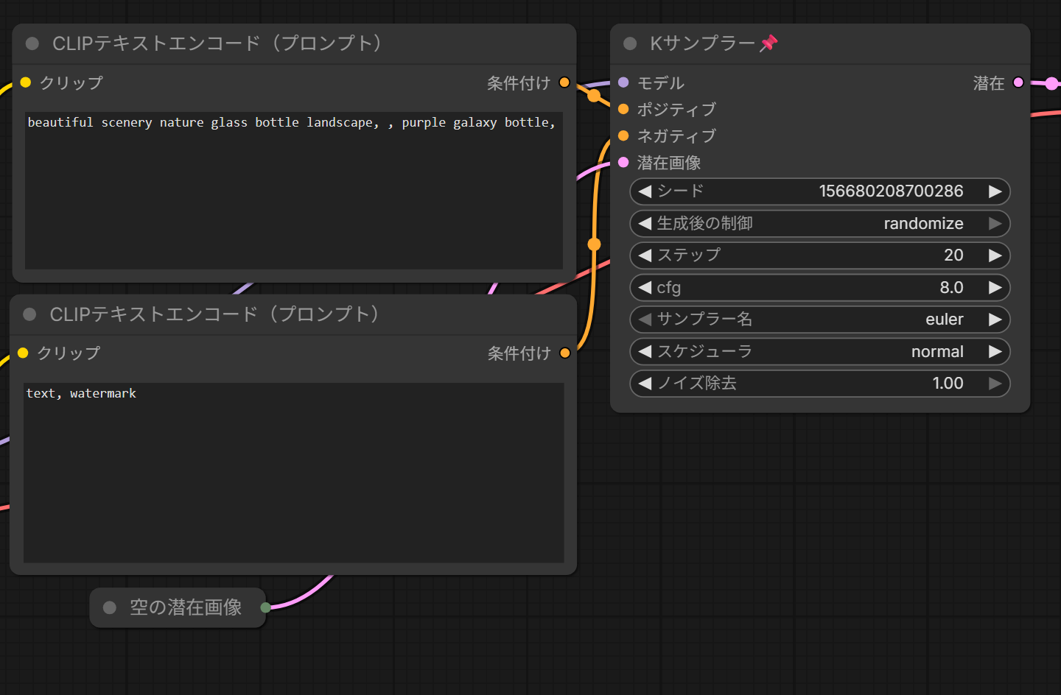Viewport: 1061px width, 695px height.
Task: Click the 潜在画像 input port on Kサンプラー
Action: tap(623, 162)
